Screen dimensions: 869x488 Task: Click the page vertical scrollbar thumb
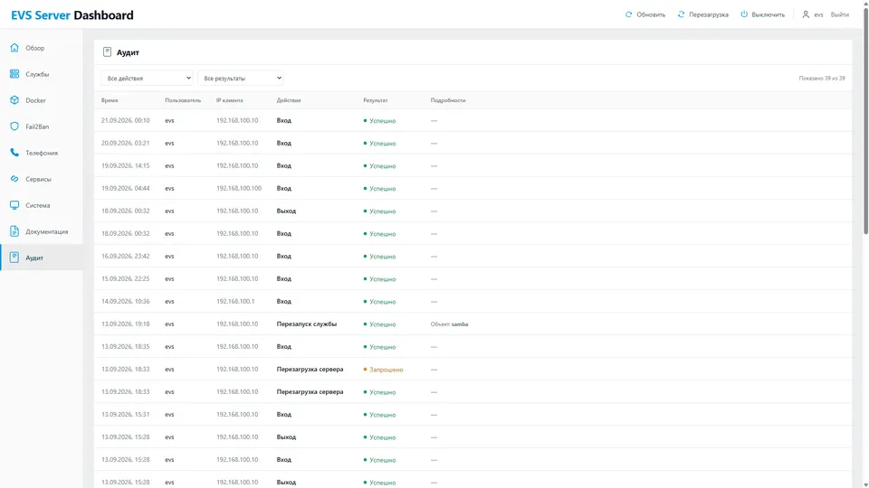(x=865, y=119)
